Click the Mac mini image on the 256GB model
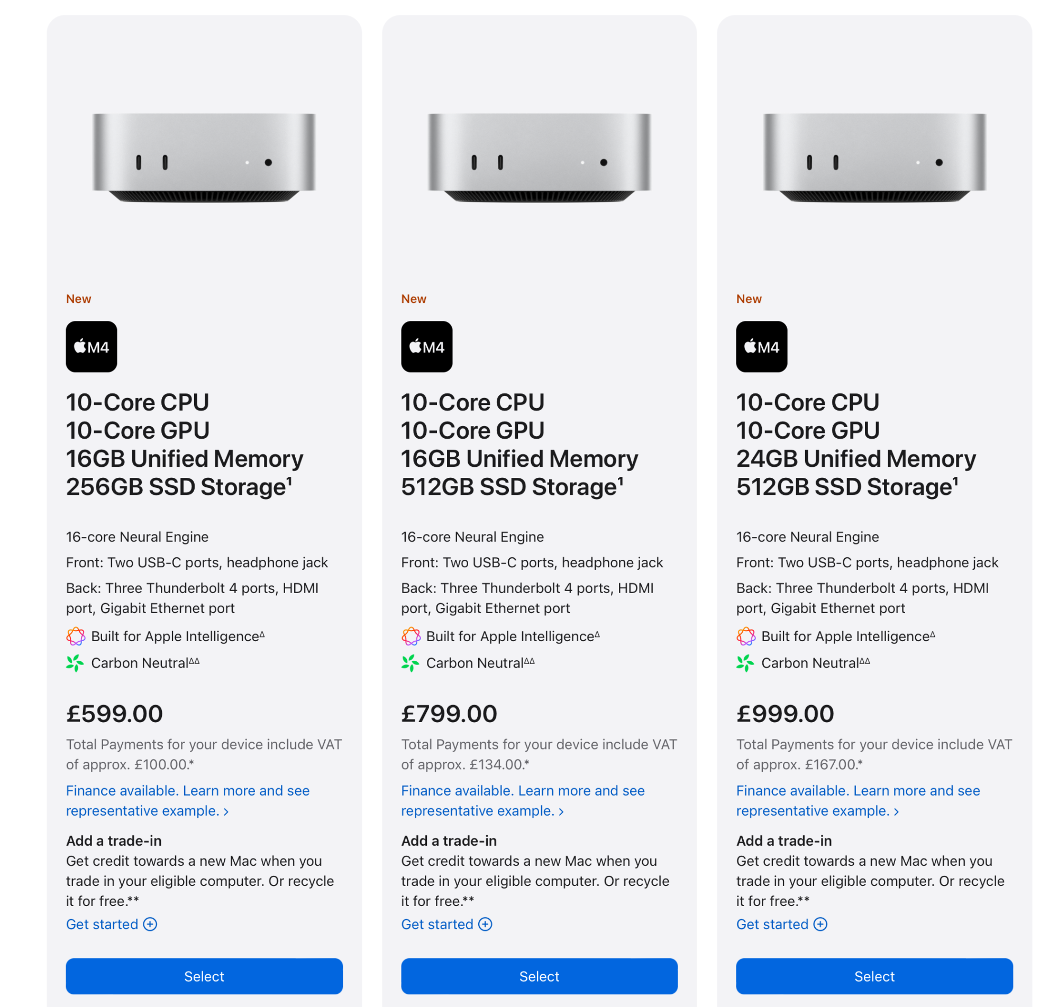This screenshot has width=1058, height=1007. (204, 158)
